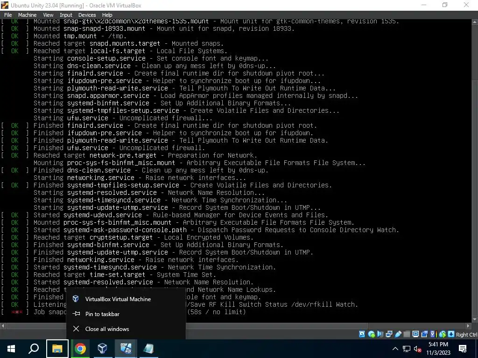Click the red asterisks job status marker
Viewport: 478px width, 358px height.
(17, 312)
